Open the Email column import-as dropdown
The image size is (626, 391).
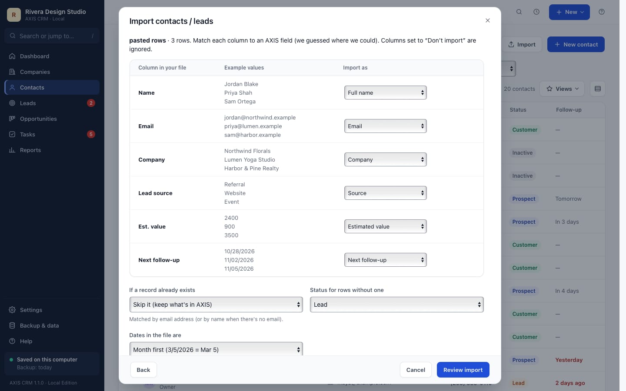385,126
